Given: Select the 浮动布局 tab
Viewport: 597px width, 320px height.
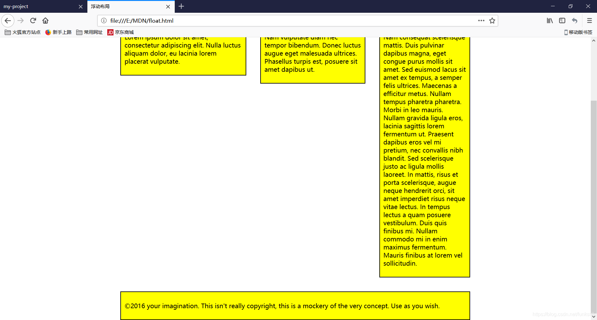Looking at the screenshot, I should click(131, 7).
